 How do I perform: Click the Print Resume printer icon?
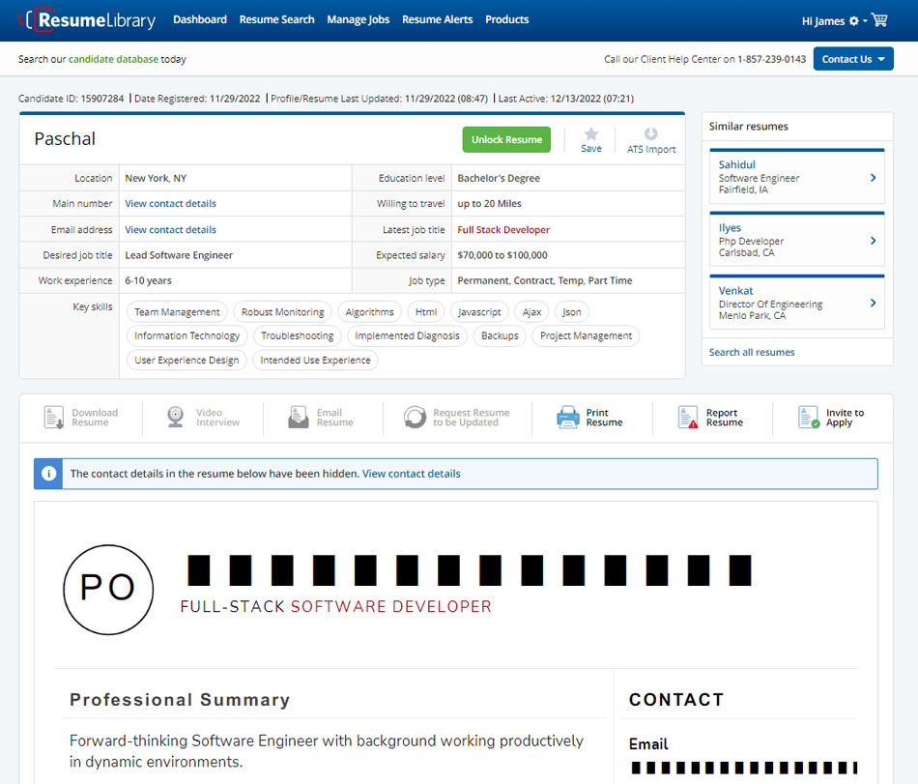coord(567,418)
